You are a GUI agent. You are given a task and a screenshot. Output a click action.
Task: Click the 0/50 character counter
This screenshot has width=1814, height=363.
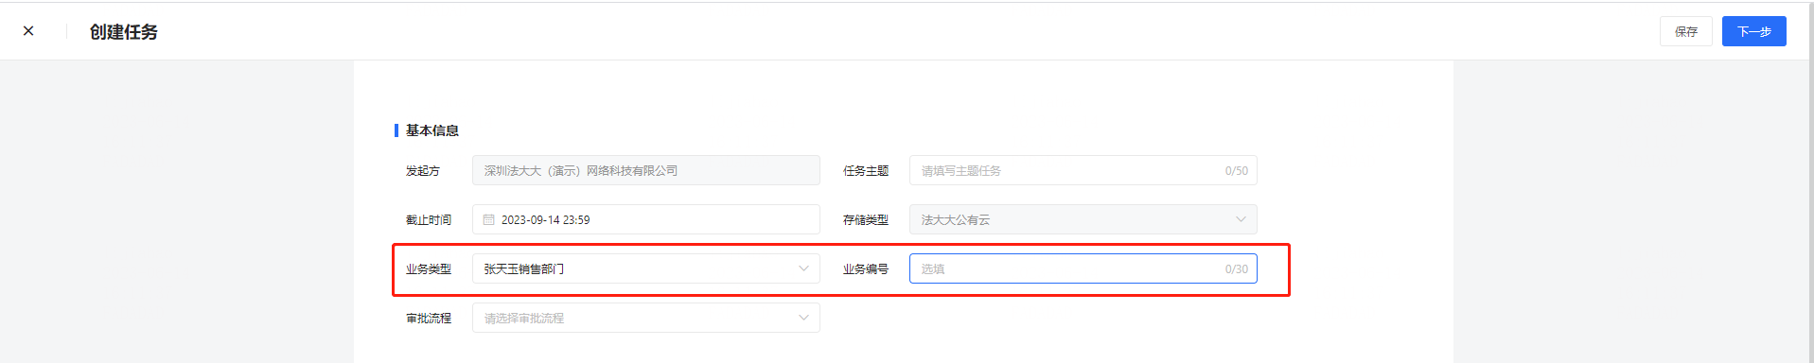tap(1237, 171)
